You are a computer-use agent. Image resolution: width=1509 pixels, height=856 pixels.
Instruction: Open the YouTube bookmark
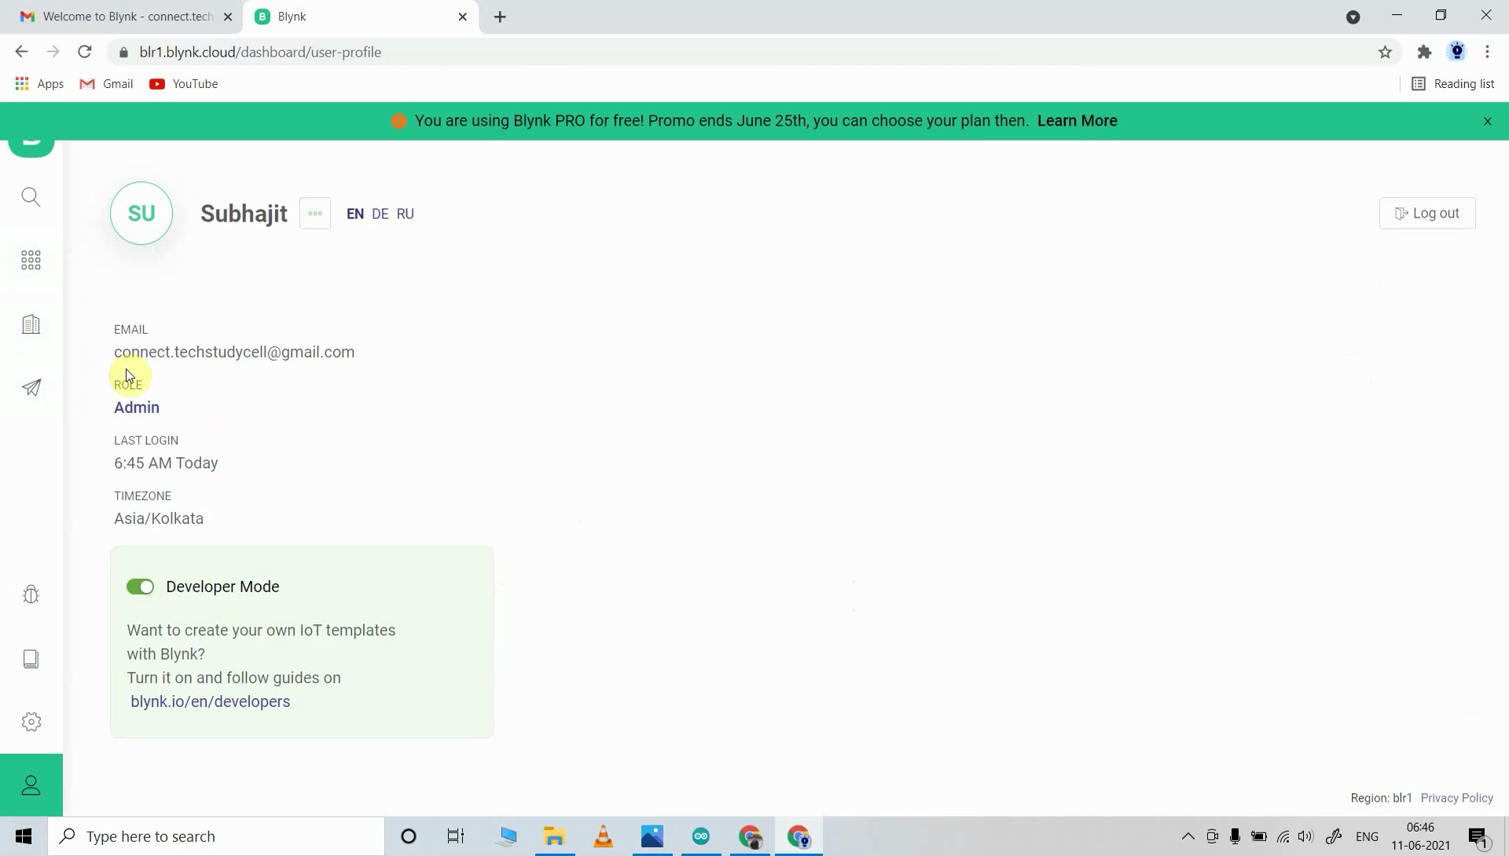click(x=184, y=84)
